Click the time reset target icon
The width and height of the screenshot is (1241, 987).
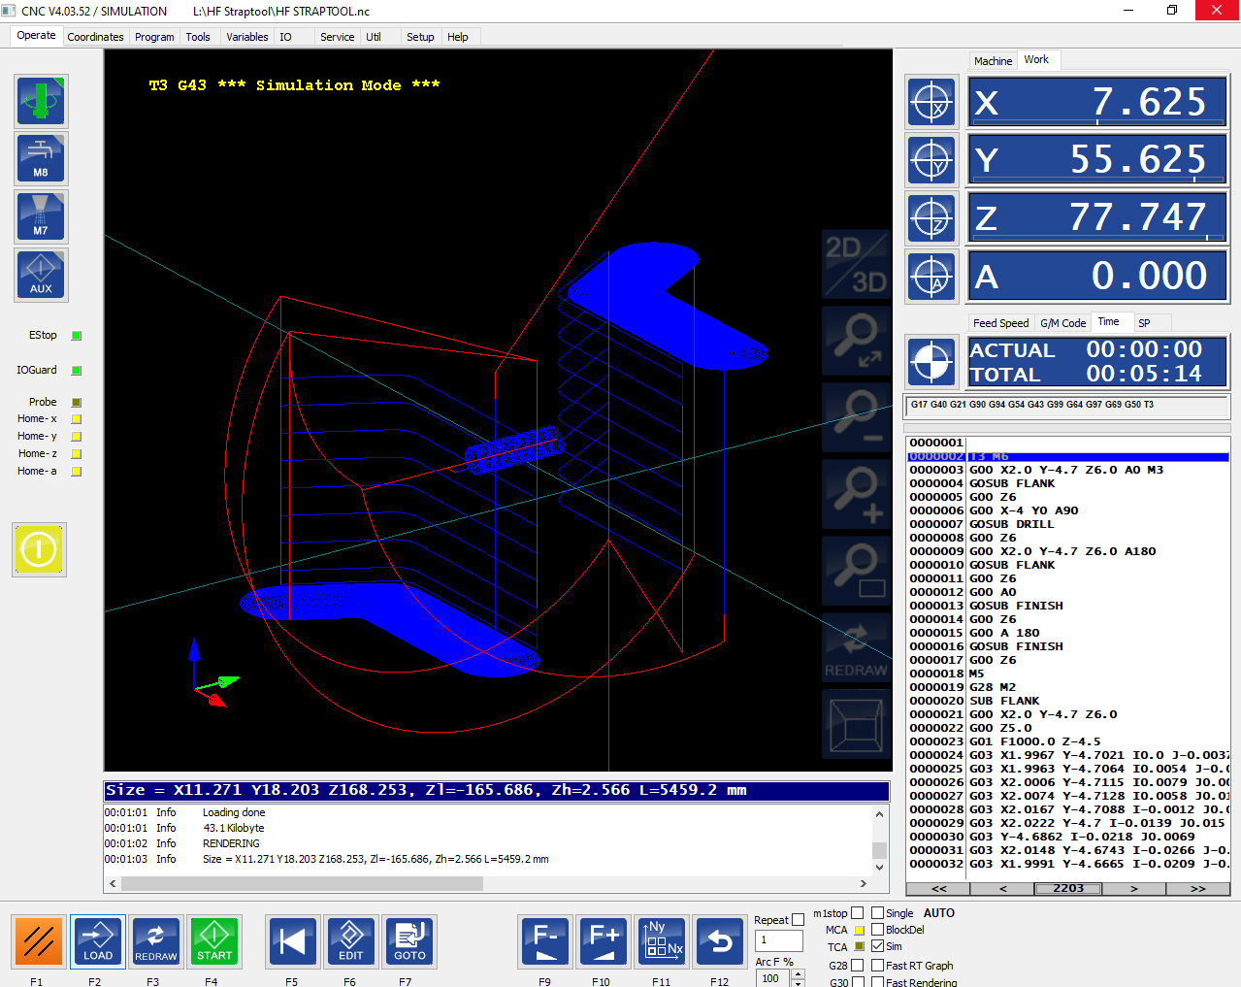931,362
